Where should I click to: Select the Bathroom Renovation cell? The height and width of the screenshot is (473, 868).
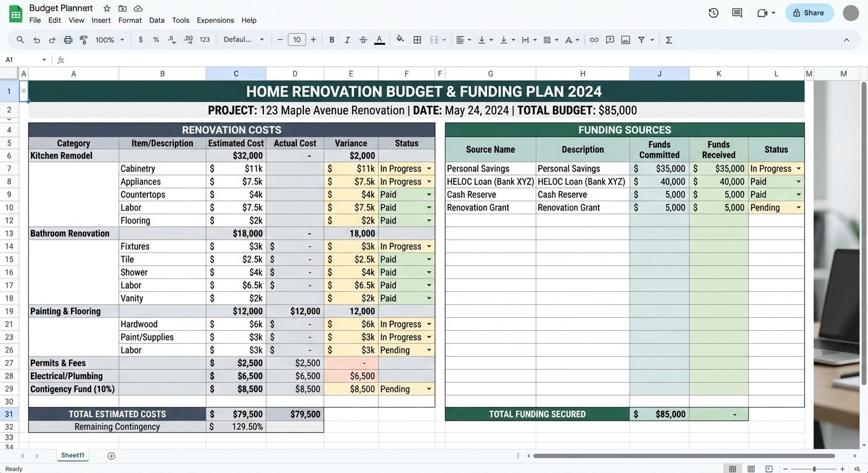(x=73, y=233)
